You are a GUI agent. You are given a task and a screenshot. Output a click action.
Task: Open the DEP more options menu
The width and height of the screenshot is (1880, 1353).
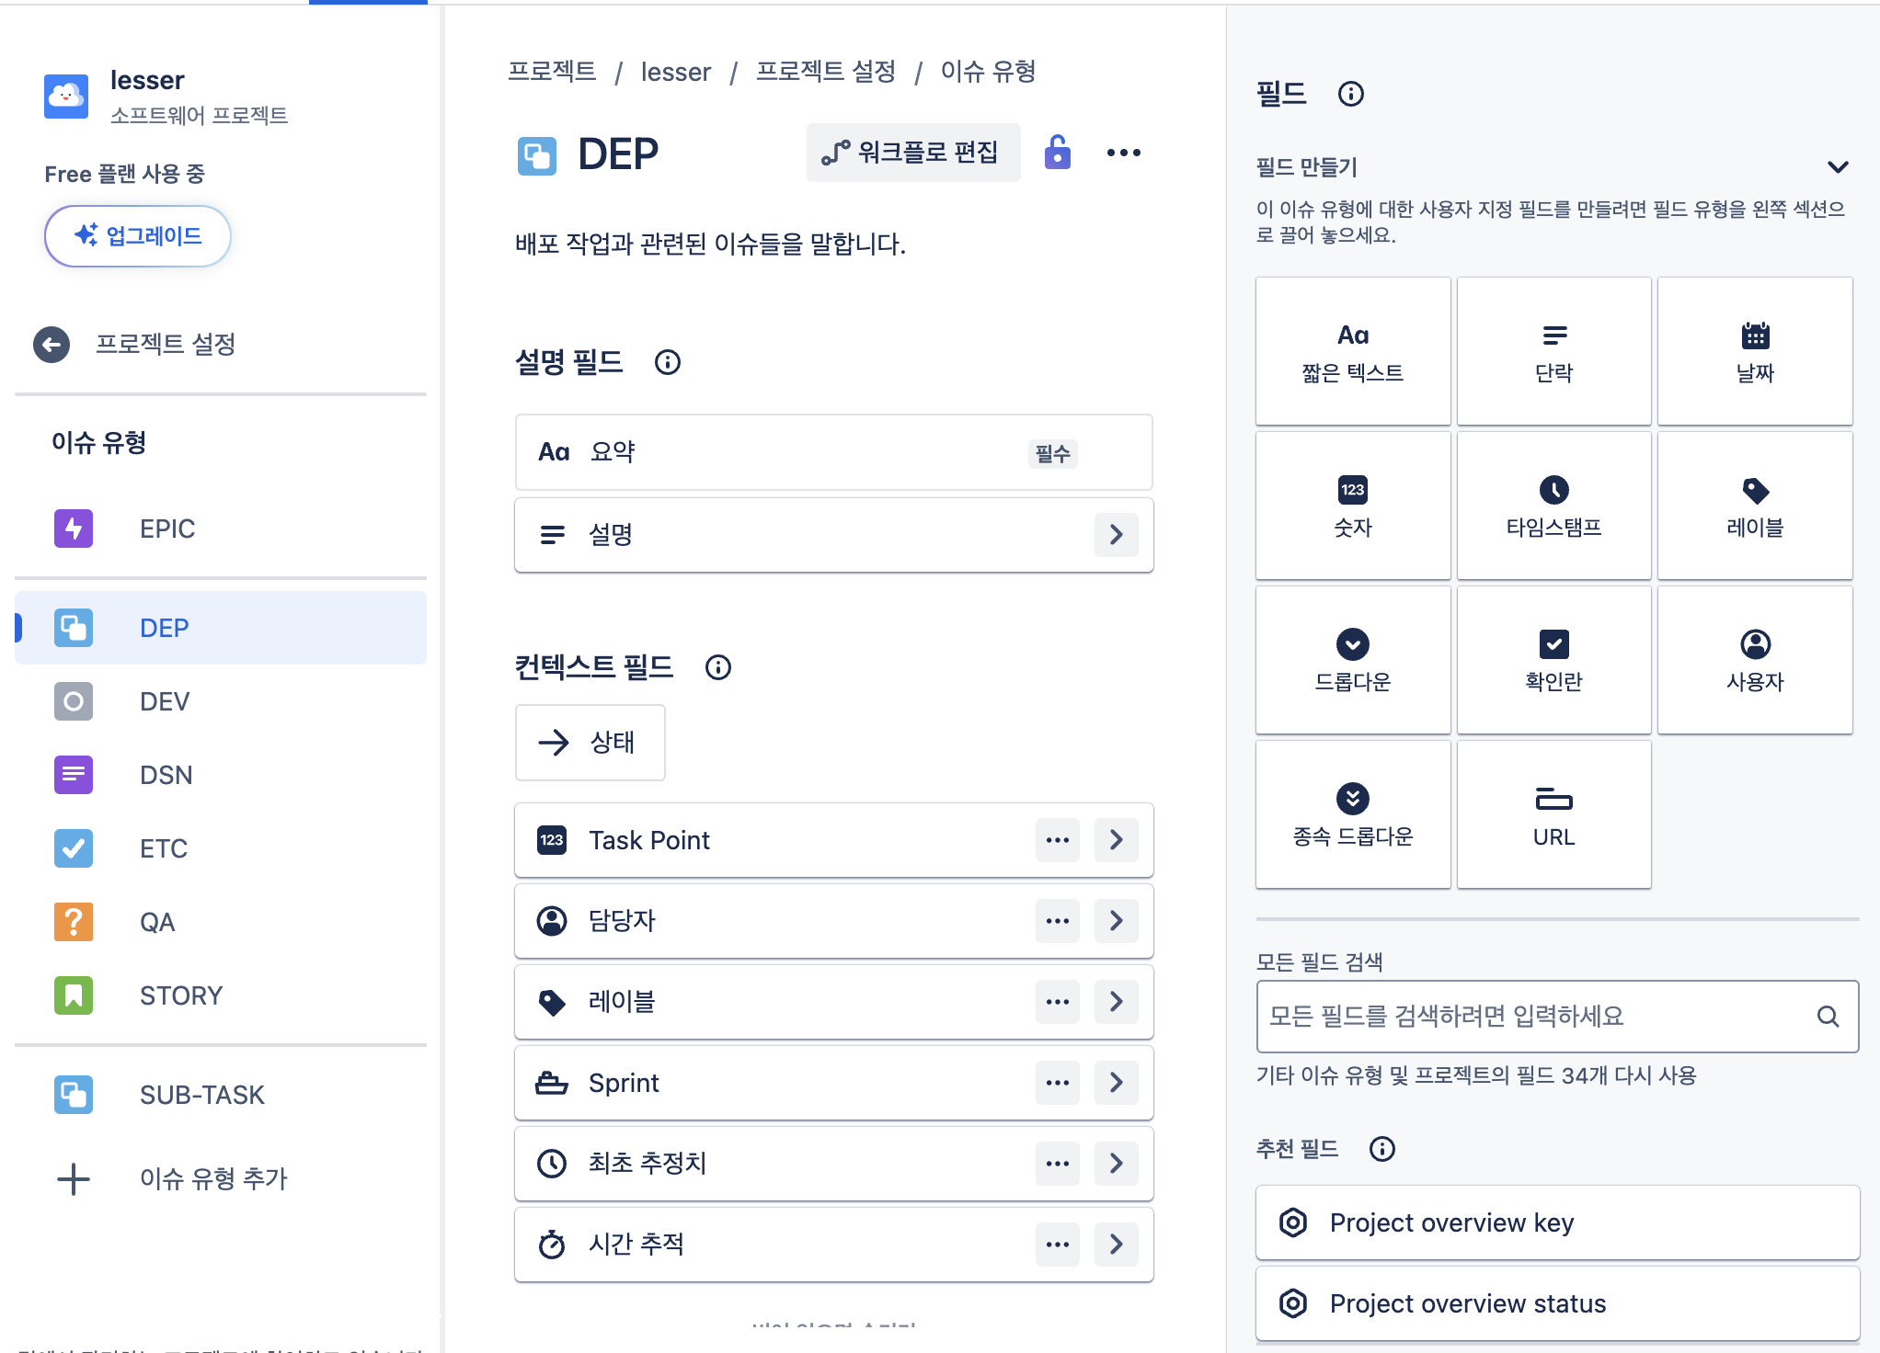pyautogui.click(x=1124, y=153)
